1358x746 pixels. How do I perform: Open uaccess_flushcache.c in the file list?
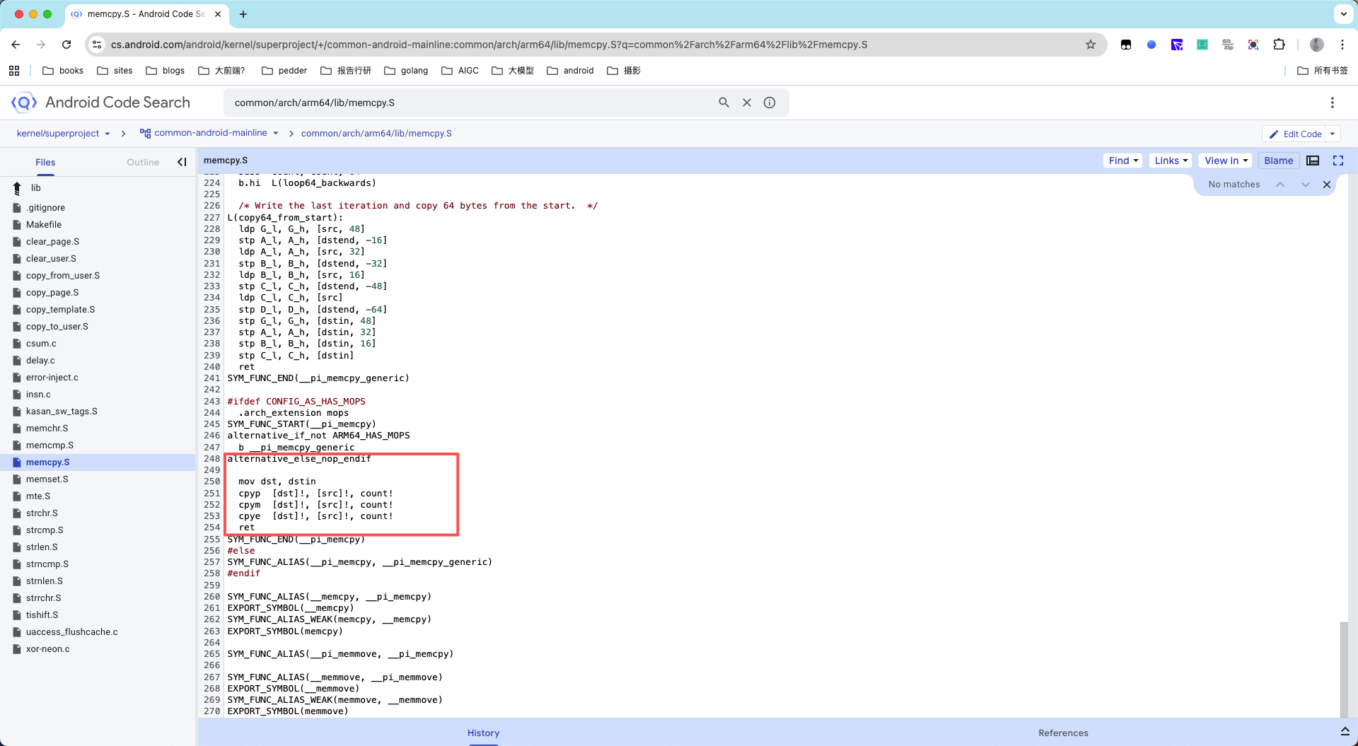click(x=72, y=632)
